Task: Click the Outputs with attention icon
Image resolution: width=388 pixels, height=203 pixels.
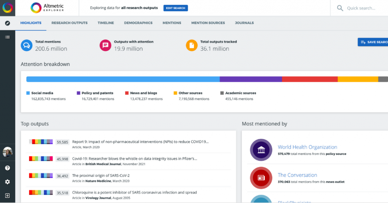Action: 105,45
